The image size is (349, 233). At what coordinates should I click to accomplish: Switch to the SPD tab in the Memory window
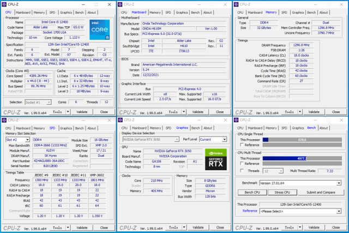(x=284, y=13)
